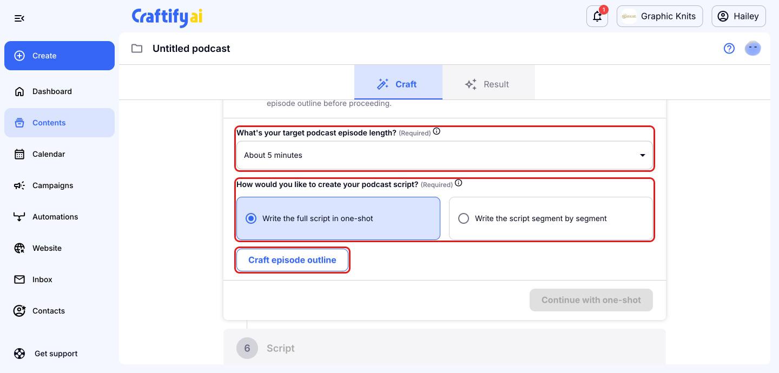Open Dashboard from the sidebar
Image resolution: width=779 pixels, height=373 pixels.
click(x=60, y=91)
